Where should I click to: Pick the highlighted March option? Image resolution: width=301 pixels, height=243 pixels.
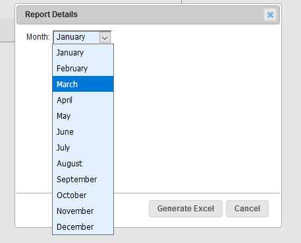[x=83, y=85]
